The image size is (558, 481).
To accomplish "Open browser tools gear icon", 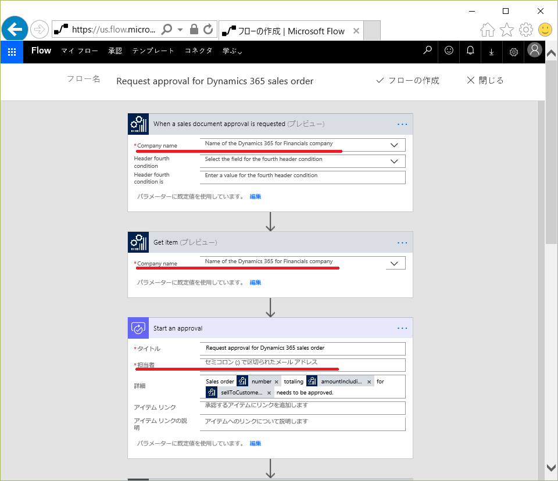I will tap(526, 30).
